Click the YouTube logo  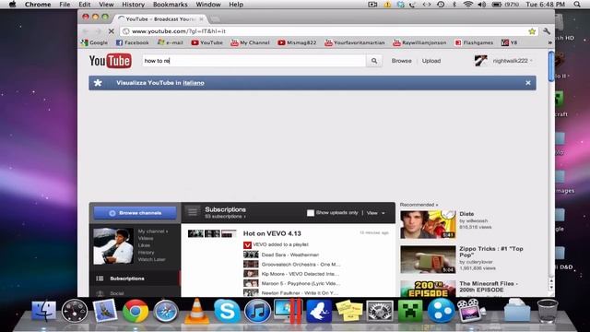(x=111, y=61)
